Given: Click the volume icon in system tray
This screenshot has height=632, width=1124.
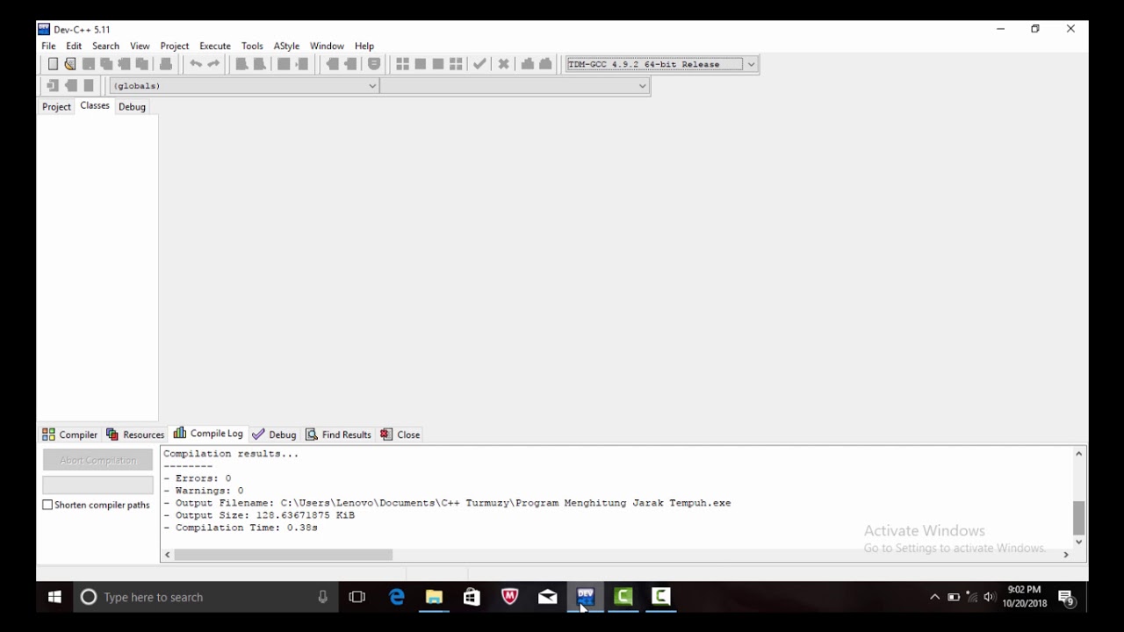Looking at the screenshot, I should pos(989,597).
